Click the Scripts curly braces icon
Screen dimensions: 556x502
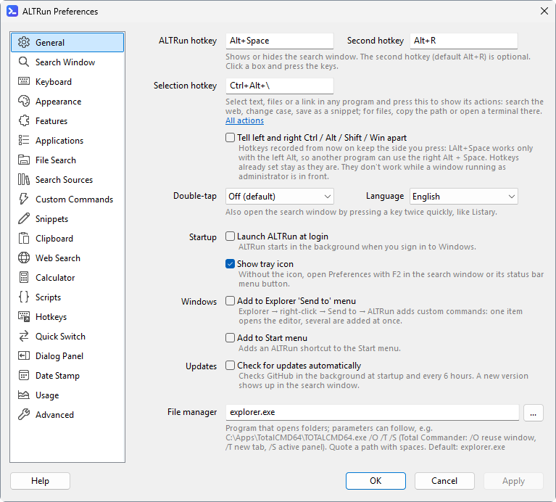pos(24,297)
